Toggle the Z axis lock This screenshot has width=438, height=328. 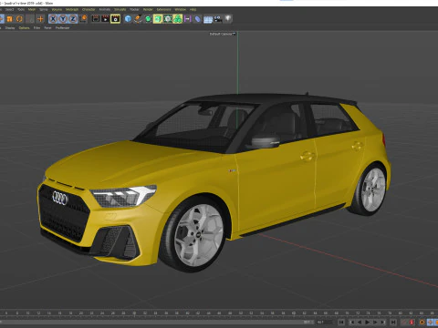point(73,19)
